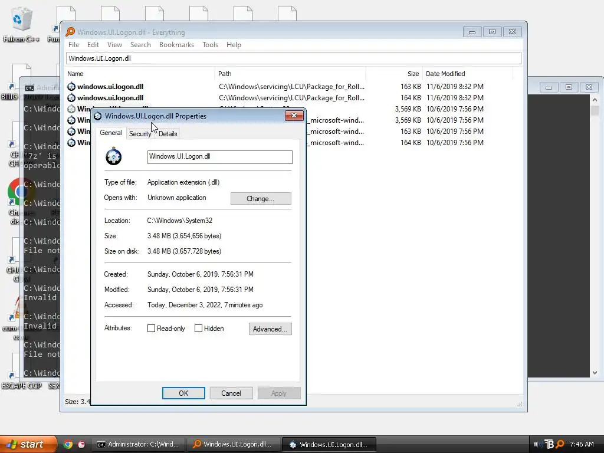Switch to the Details tab
Viewport: 604px width, 453px height.
[168, 134]
